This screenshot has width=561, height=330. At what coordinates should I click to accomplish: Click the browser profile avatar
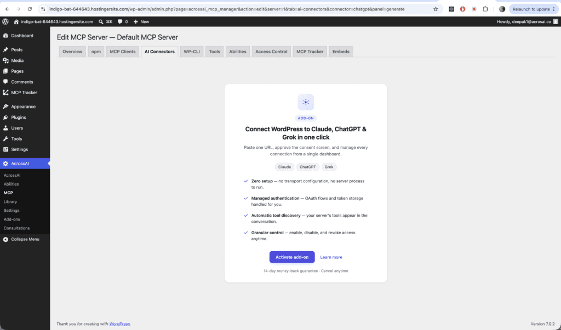(x=502, y=9)
